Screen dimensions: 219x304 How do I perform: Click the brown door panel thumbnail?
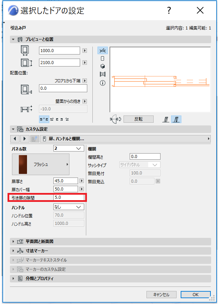click(x=23, y=165)
